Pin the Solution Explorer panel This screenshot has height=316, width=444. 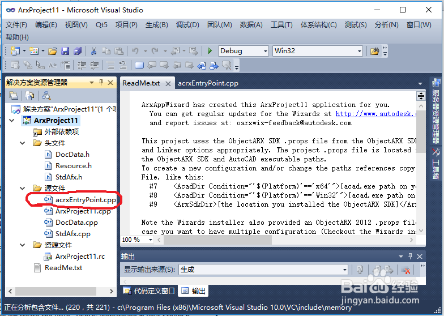pos(101,83)
